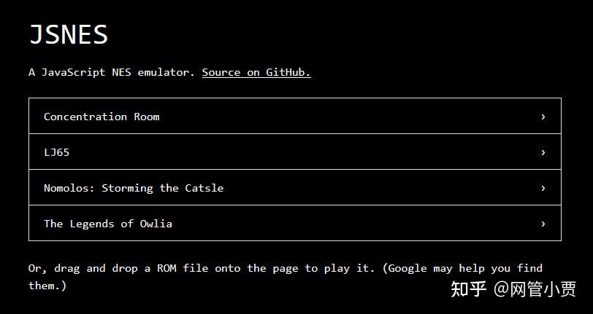Screen dimensions: 593x314
Task: Click the JSNES page heading
Action: click(x=69, y=35)
